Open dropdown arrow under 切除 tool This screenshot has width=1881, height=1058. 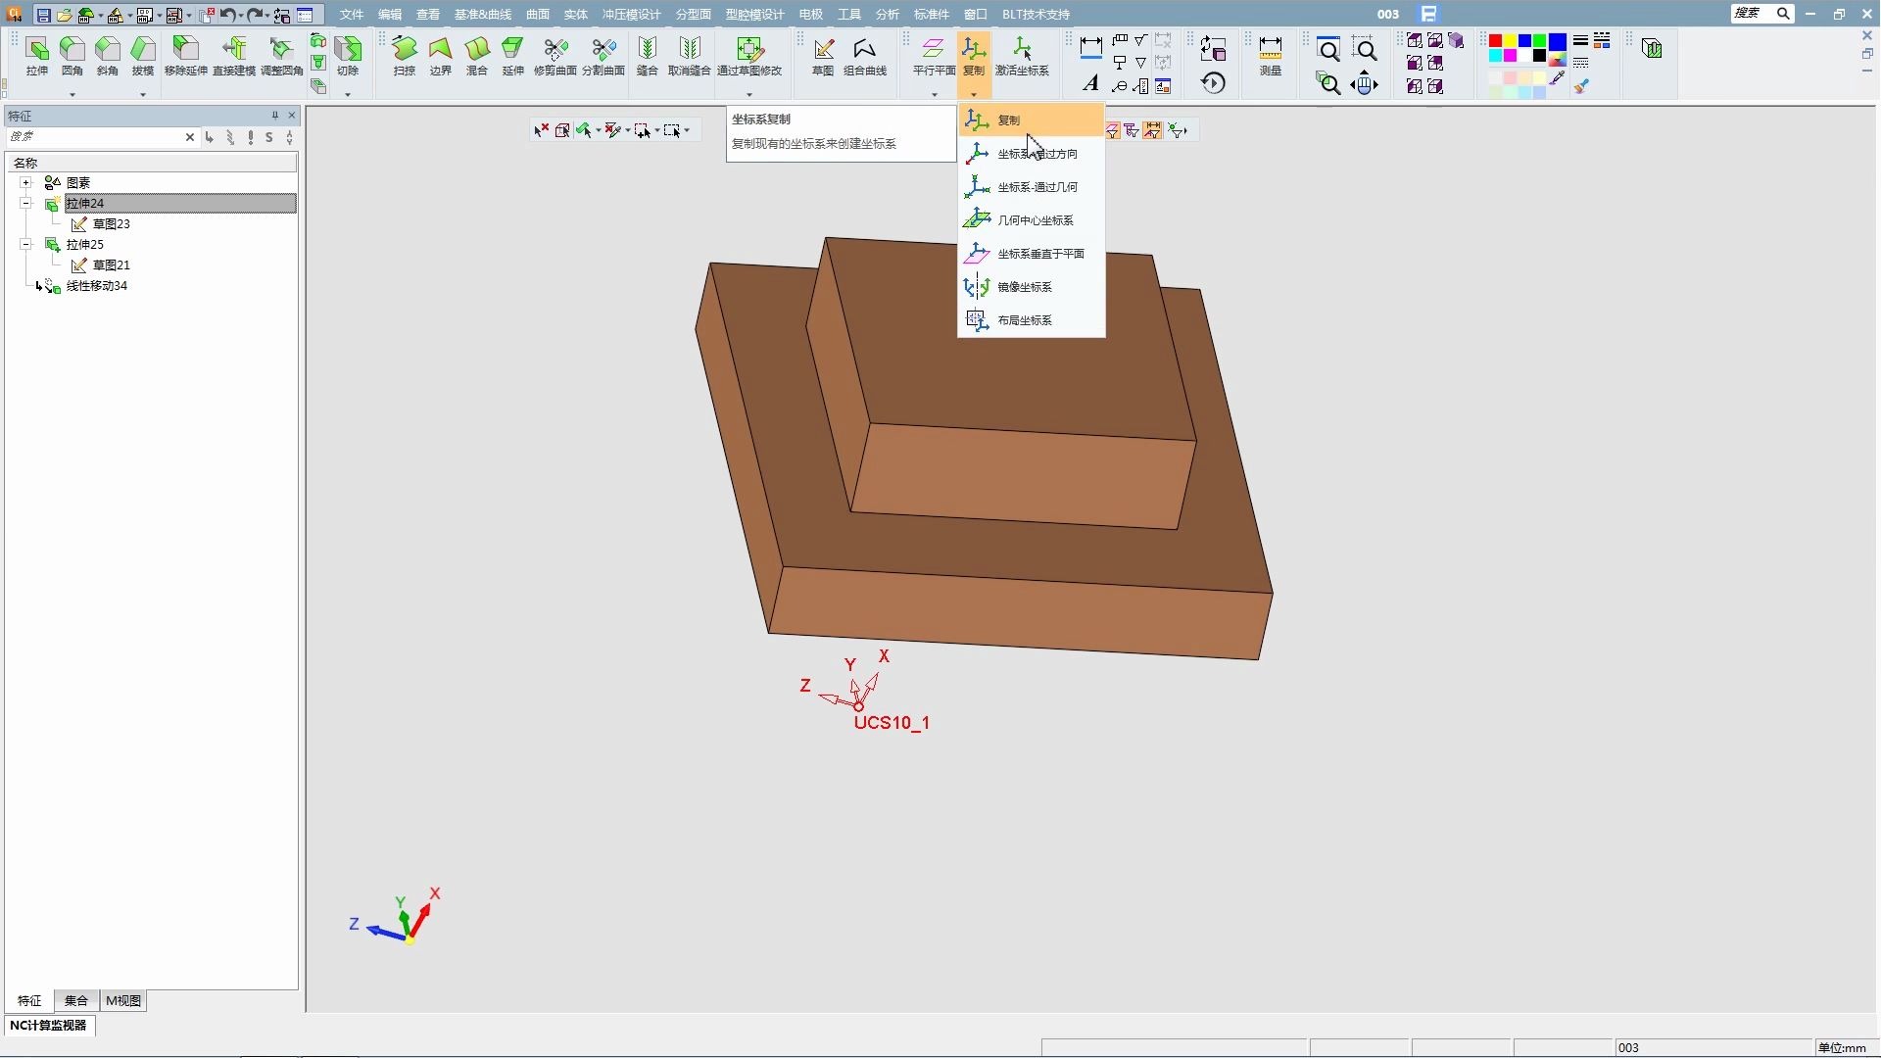point(348,94)
